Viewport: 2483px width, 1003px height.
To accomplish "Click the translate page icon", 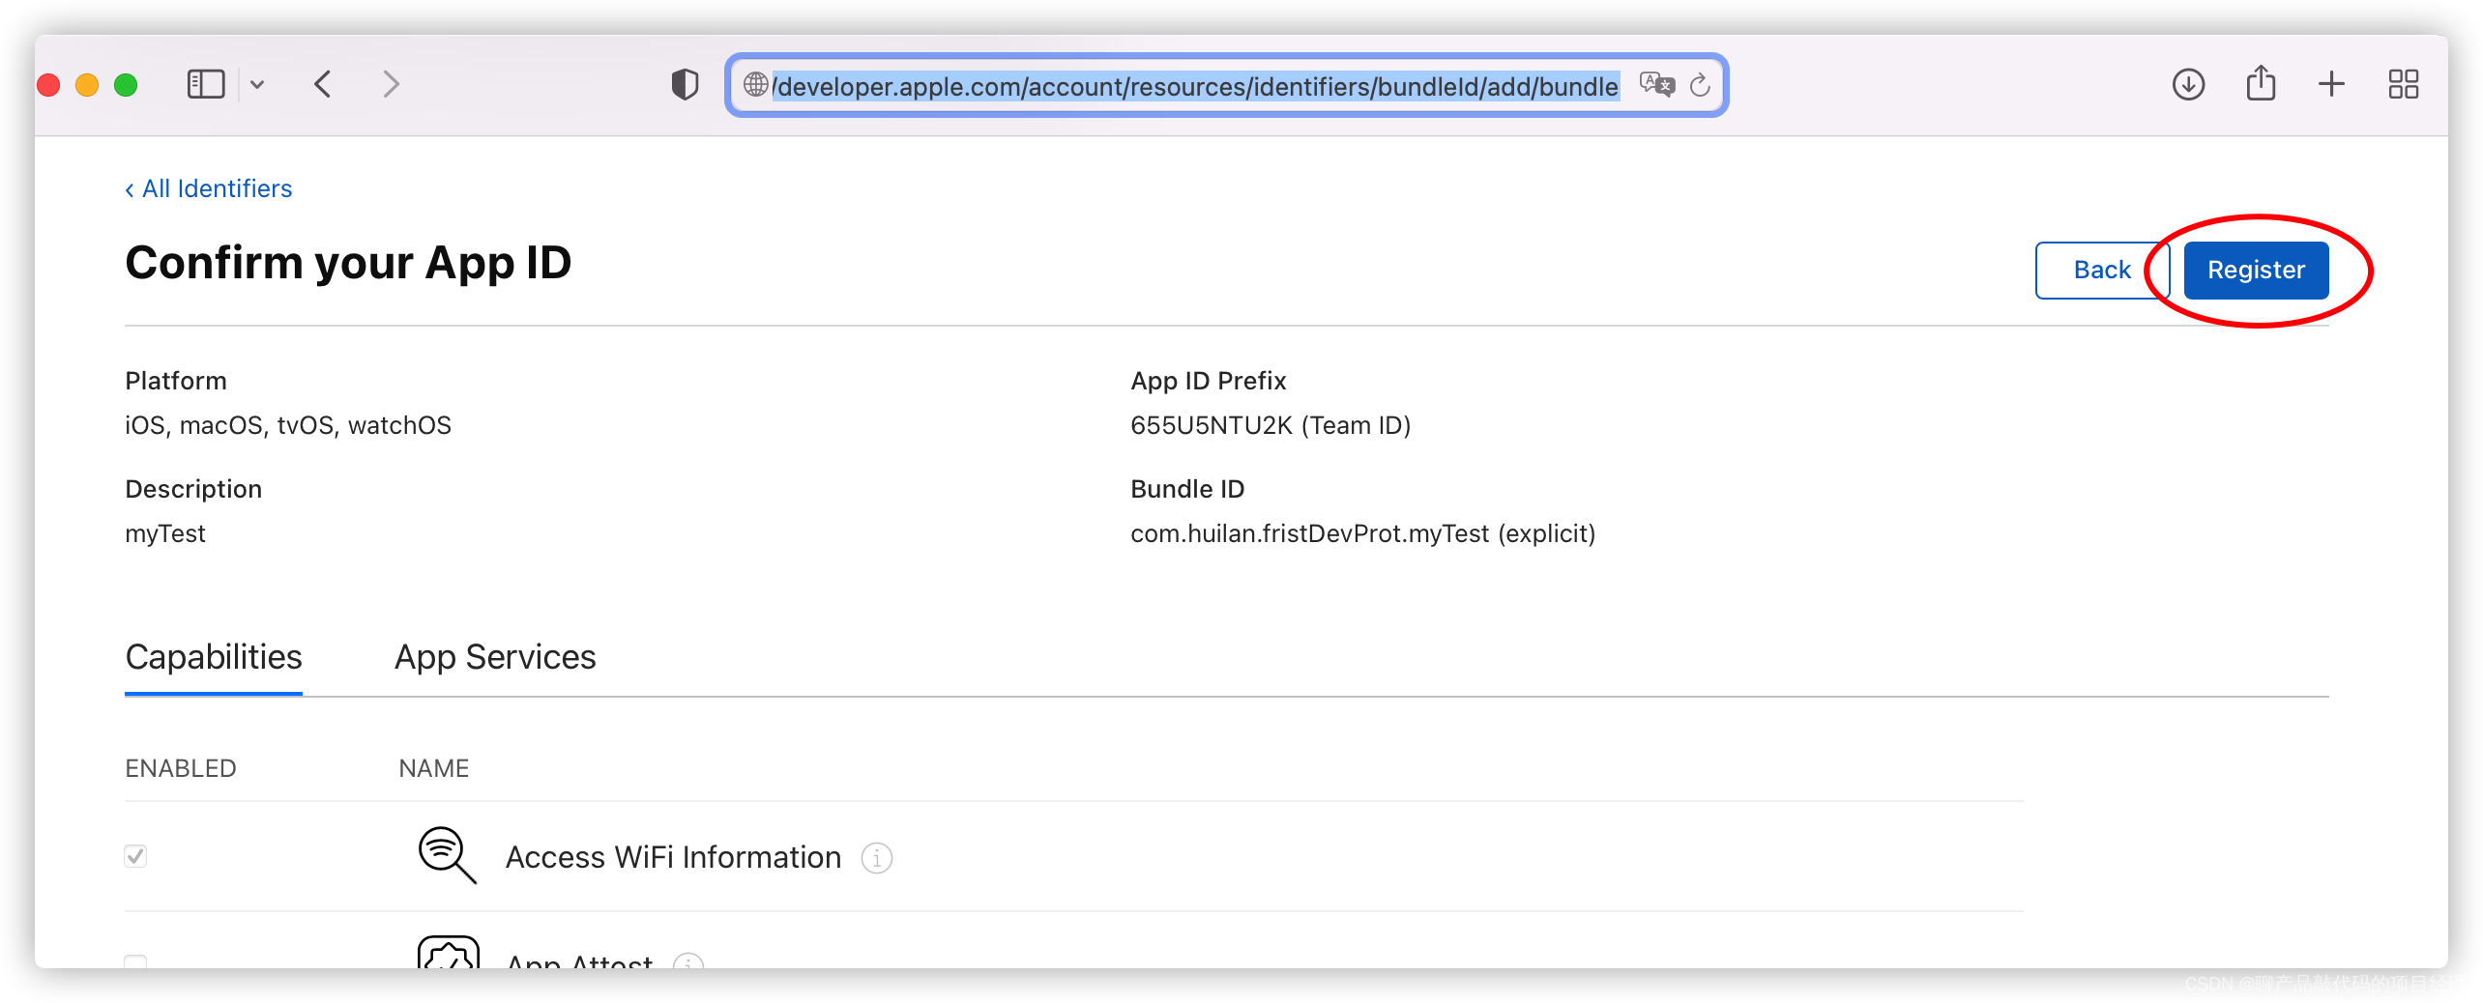I will coord(1656,85).
